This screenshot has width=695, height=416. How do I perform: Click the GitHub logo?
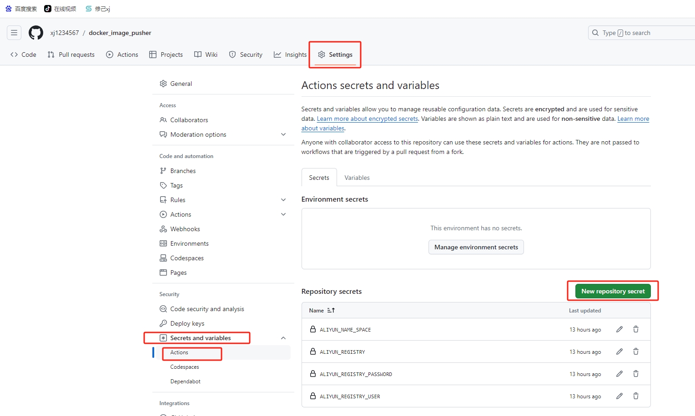[35, 32]
